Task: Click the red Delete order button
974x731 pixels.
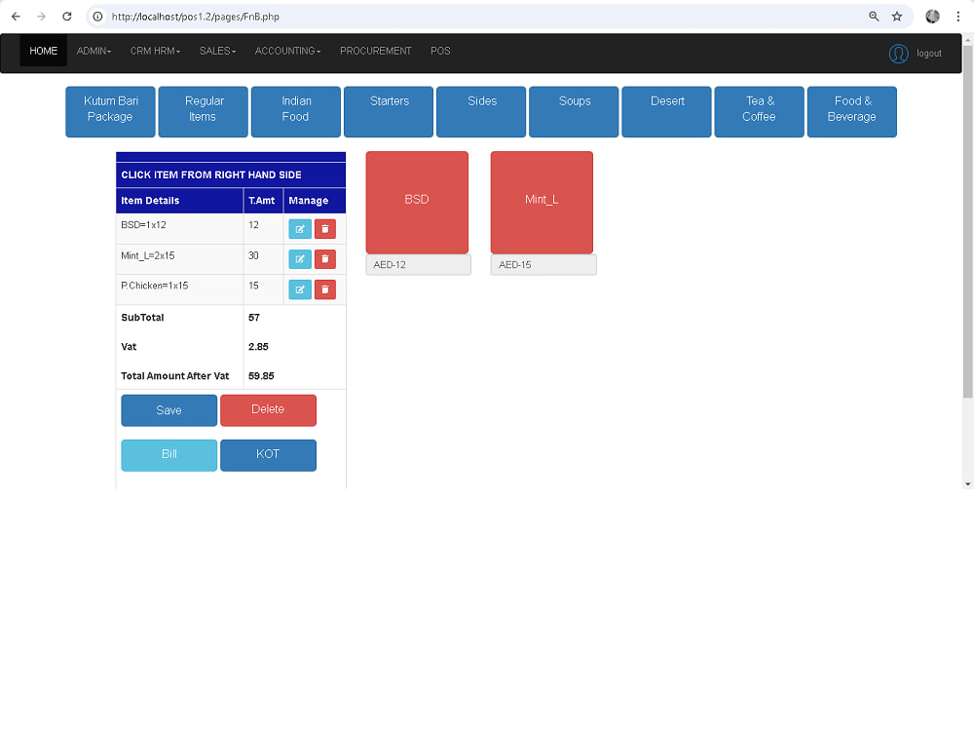Action: coord(269,410)
